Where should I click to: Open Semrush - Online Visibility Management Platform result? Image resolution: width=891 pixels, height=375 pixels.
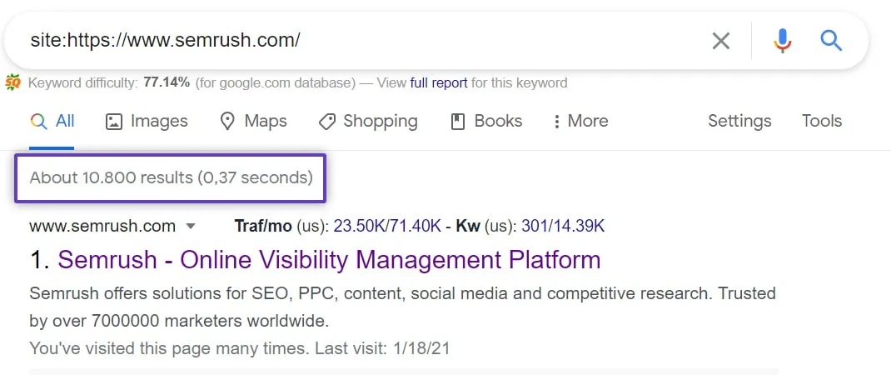point(329,259)
